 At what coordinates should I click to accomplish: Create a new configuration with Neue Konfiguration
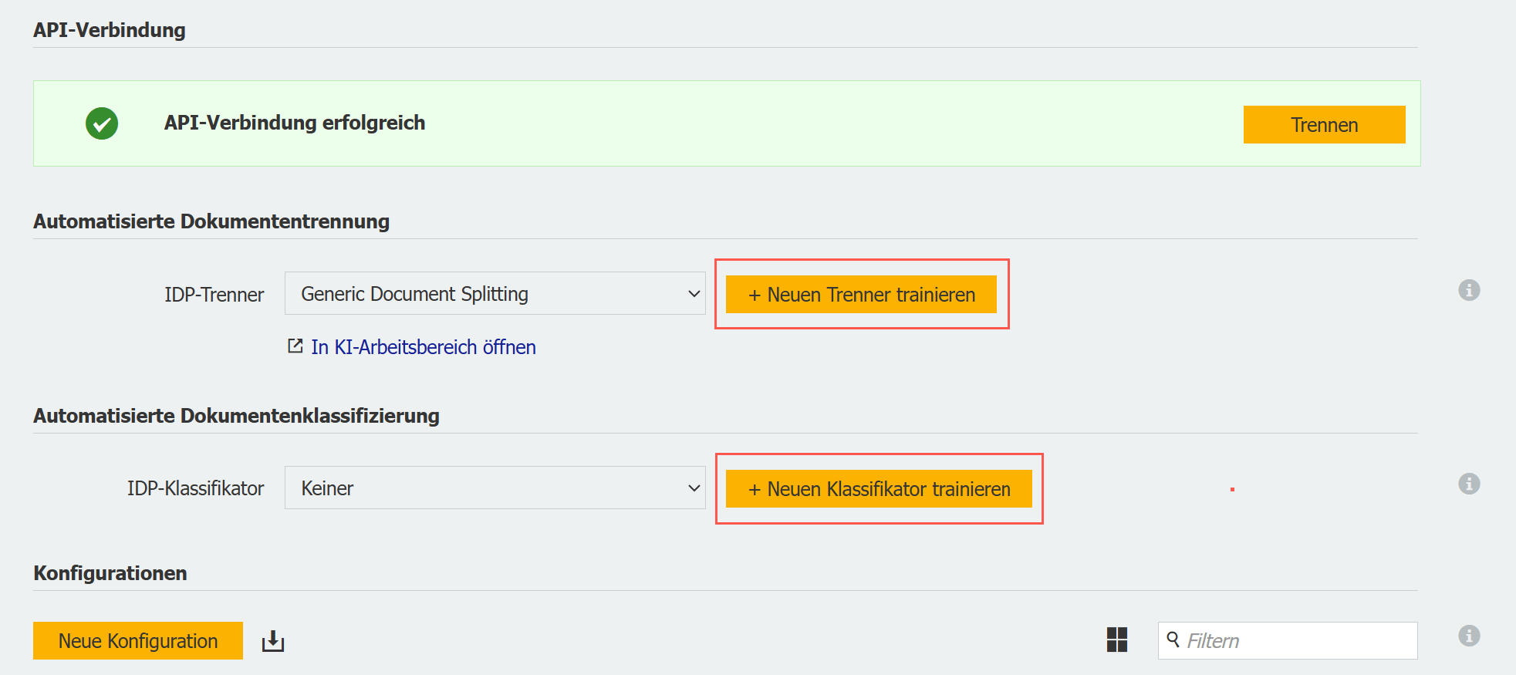pyautogui.click(x=138, y=641)
